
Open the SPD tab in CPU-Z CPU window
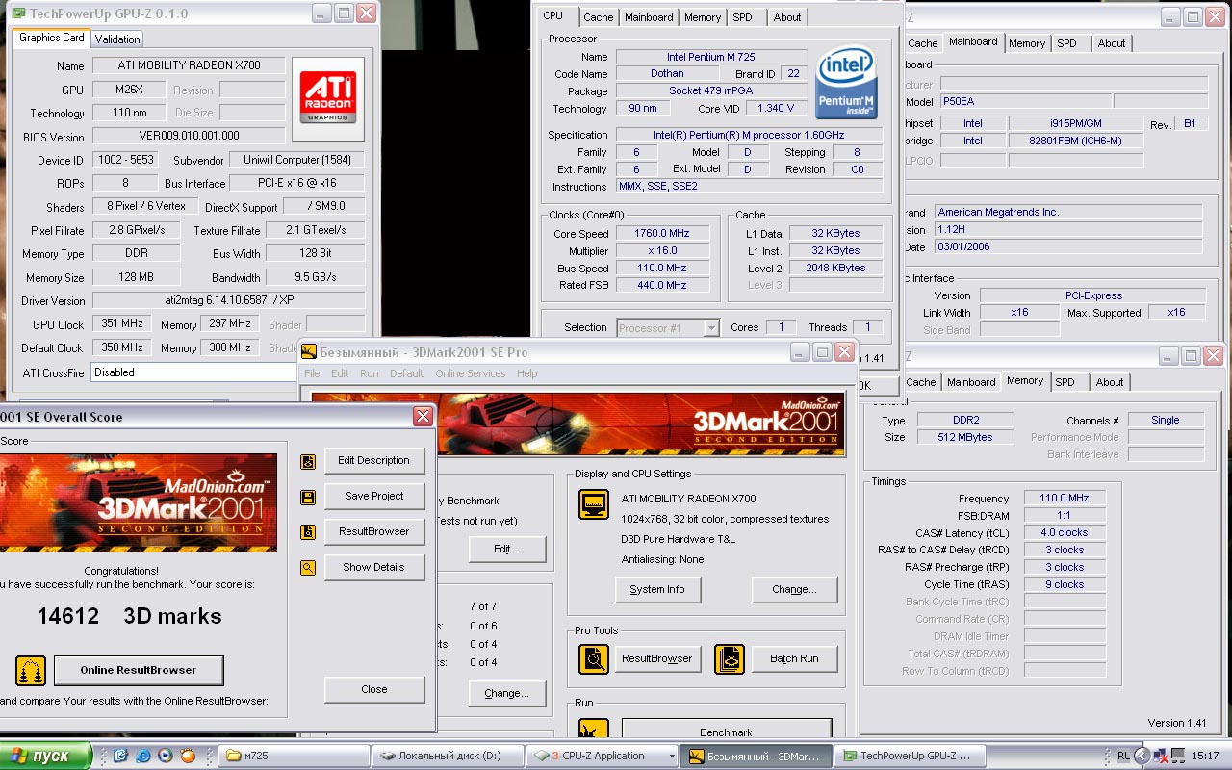742,17
